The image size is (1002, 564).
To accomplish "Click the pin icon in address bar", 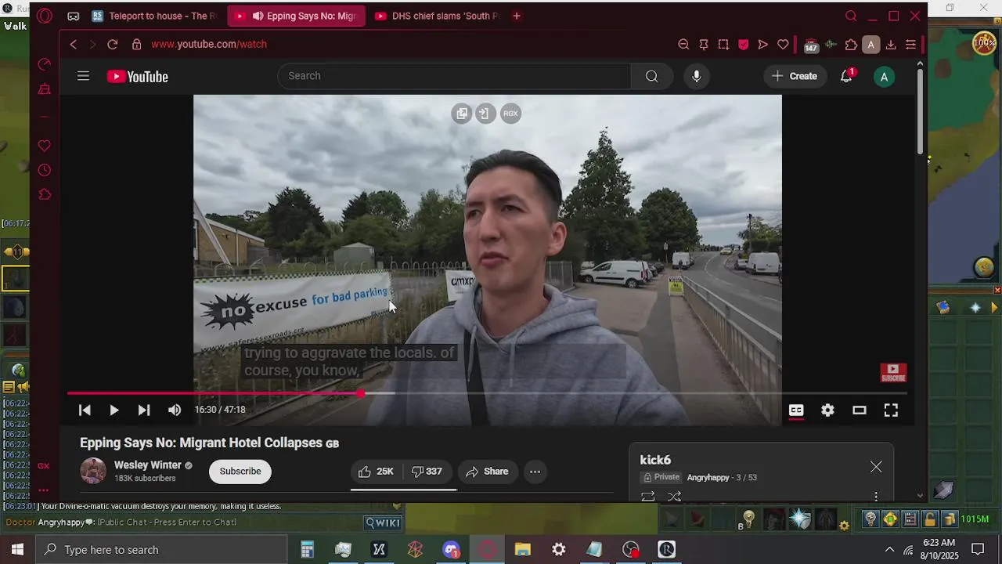I will [704, 45].
